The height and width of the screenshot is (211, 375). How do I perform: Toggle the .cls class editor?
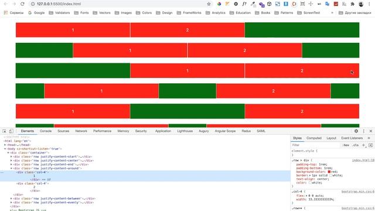[356, 145]
